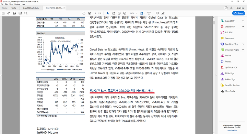Switch to the Tools tab
Viewport: 247px width, 134px height.
(x=13, y=8)
